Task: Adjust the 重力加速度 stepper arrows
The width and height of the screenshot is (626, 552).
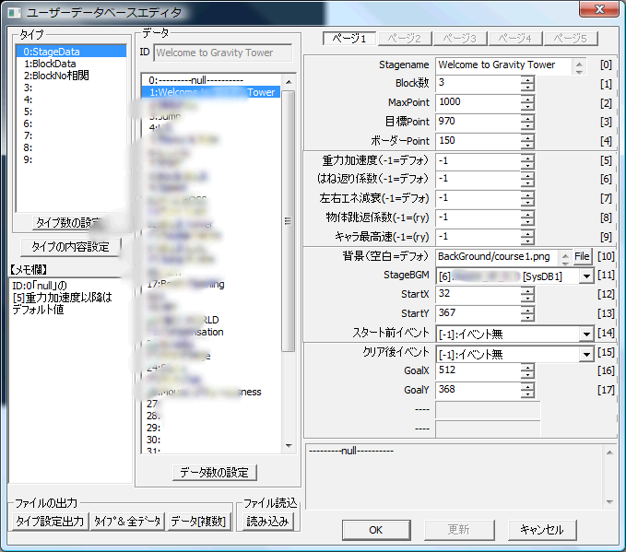Action: tap(527, 161)
